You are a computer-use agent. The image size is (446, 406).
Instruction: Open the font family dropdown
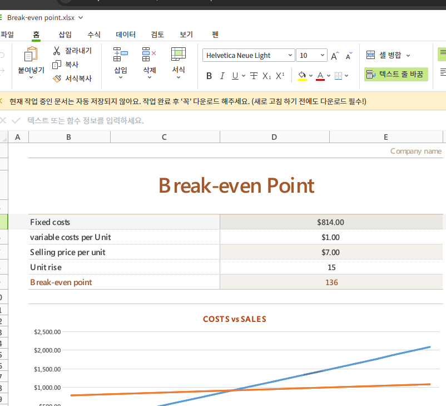click(247, 55)
